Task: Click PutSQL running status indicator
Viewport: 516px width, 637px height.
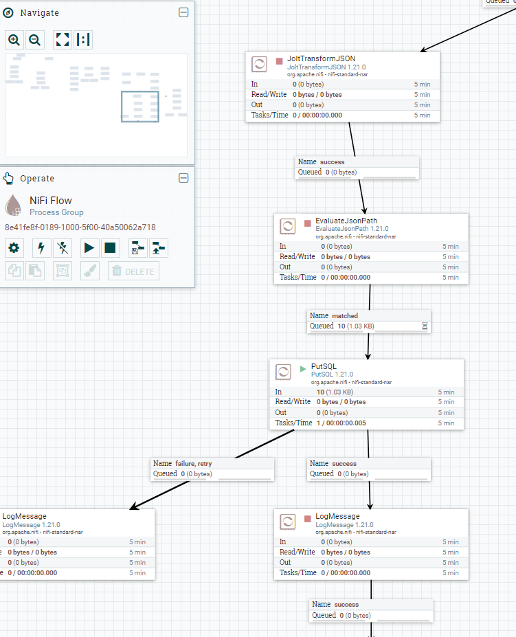Action: [x=303, y=369]
